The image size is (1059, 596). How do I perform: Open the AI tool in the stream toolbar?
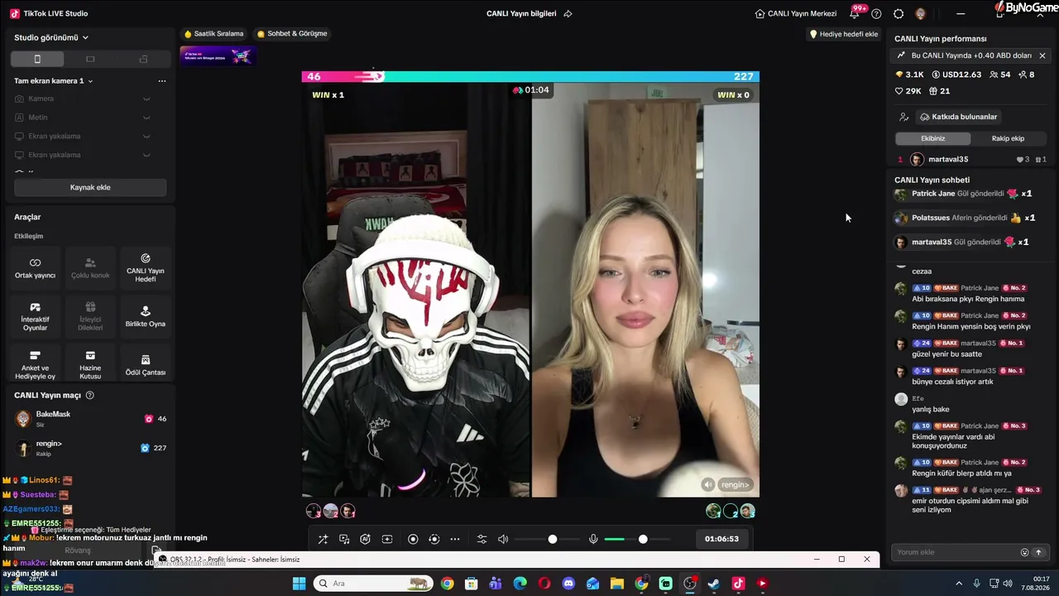coord(365,539)
